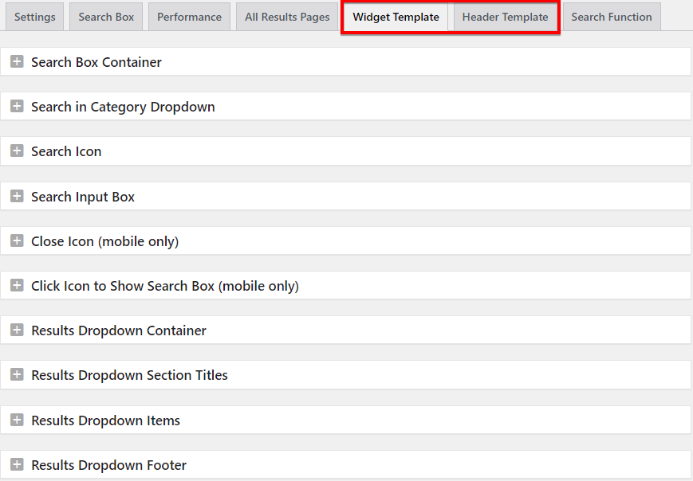Open the Search Function tab
The width and height of the screenshot is (693, 481).
(x=612, y=17)
